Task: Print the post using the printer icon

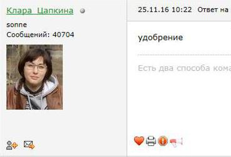Action: (x=151, y=141)
